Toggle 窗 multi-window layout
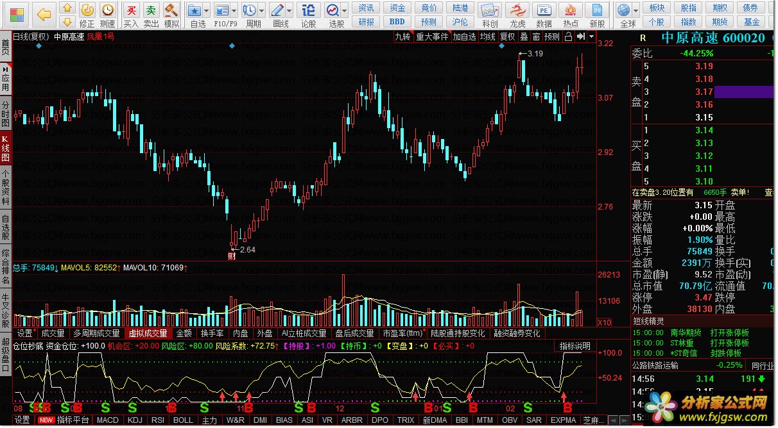This screenshot has width=778, height=428. [536, 37]
